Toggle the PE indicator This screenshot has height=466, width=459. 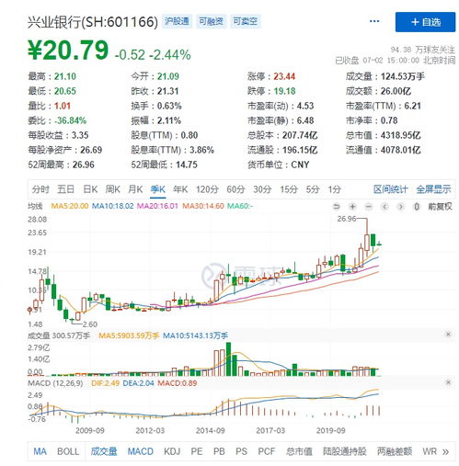click(197, 451)
